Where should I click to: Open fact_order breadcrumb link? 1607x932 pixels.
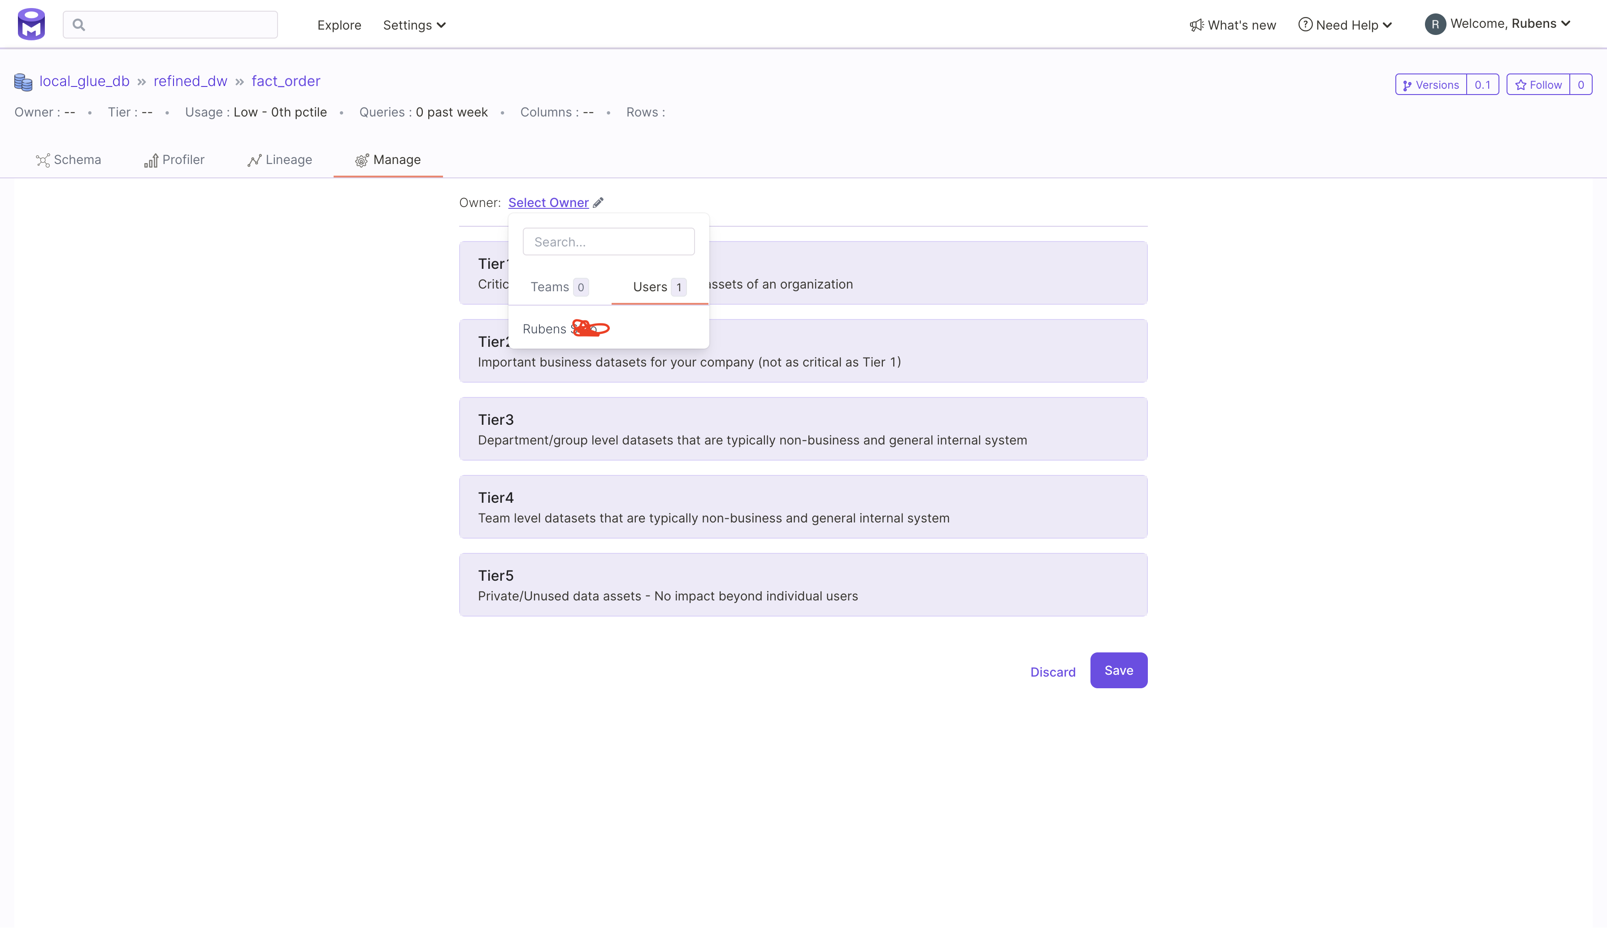tap(286, 81)
